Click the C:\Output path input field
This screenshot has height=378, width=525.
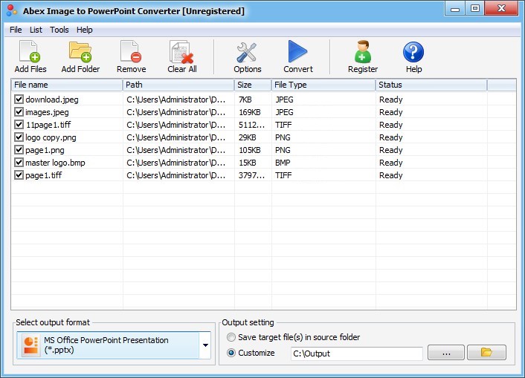click(x=356, y=353)
